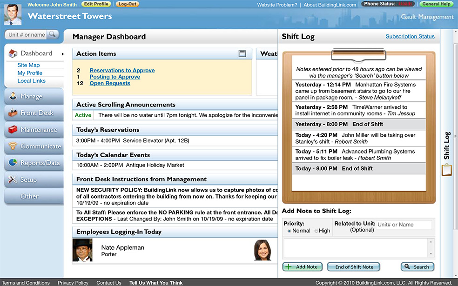Image resolution: width=458 pixels, height=286 pixels.
Task: Open the Manage menu
Action: 34,96
